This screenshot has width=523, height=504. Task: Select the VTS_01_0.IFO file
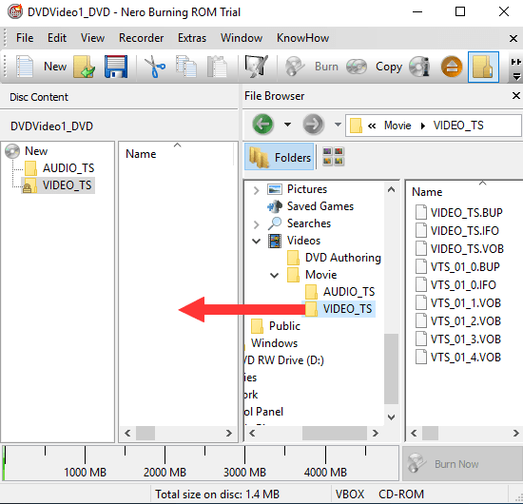[x=463, y=285]
